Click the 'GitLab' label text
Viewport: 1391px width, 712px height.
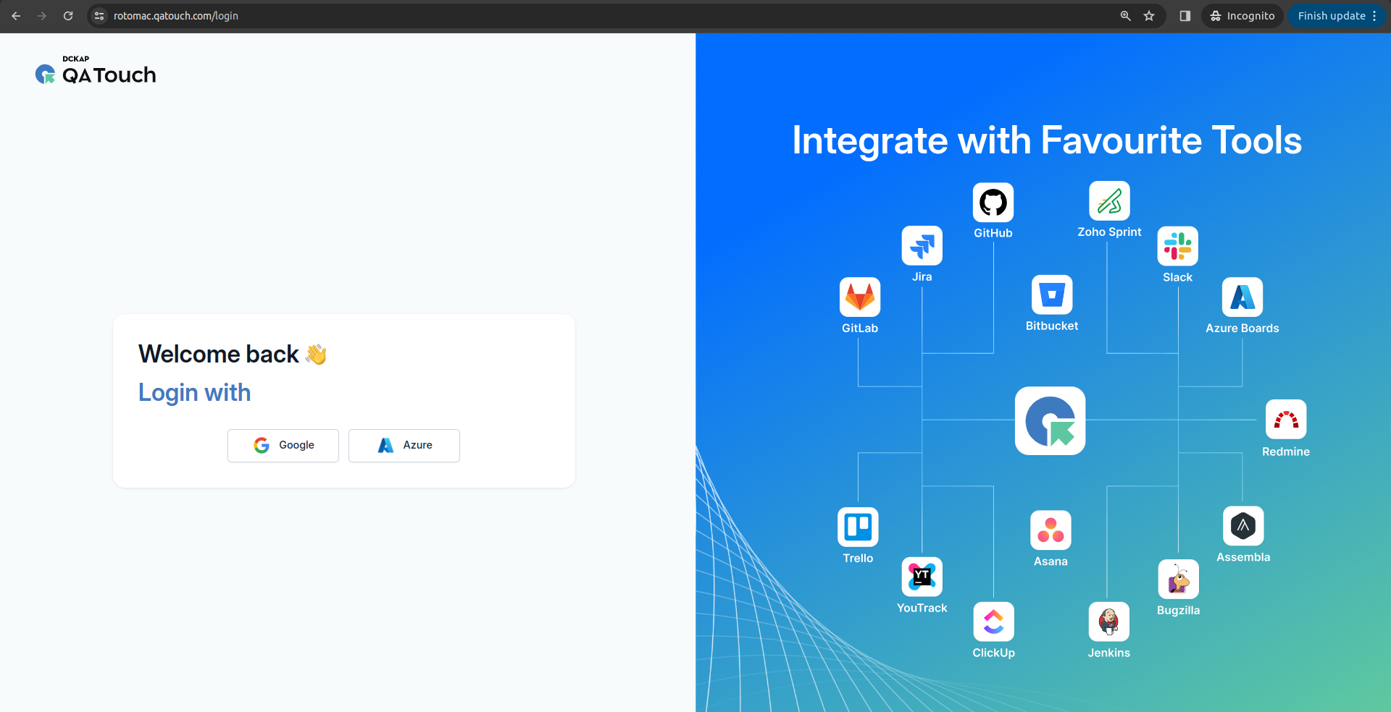click(860, 329)
